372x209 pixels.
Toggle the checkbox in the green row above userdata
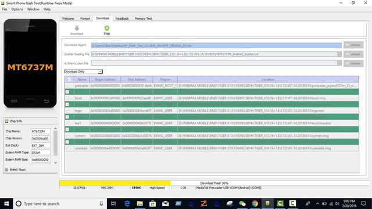pos(67,142)
